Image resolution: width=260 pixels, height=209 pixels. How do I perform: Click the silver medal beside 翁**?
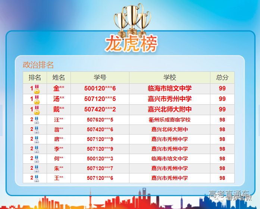37,130
